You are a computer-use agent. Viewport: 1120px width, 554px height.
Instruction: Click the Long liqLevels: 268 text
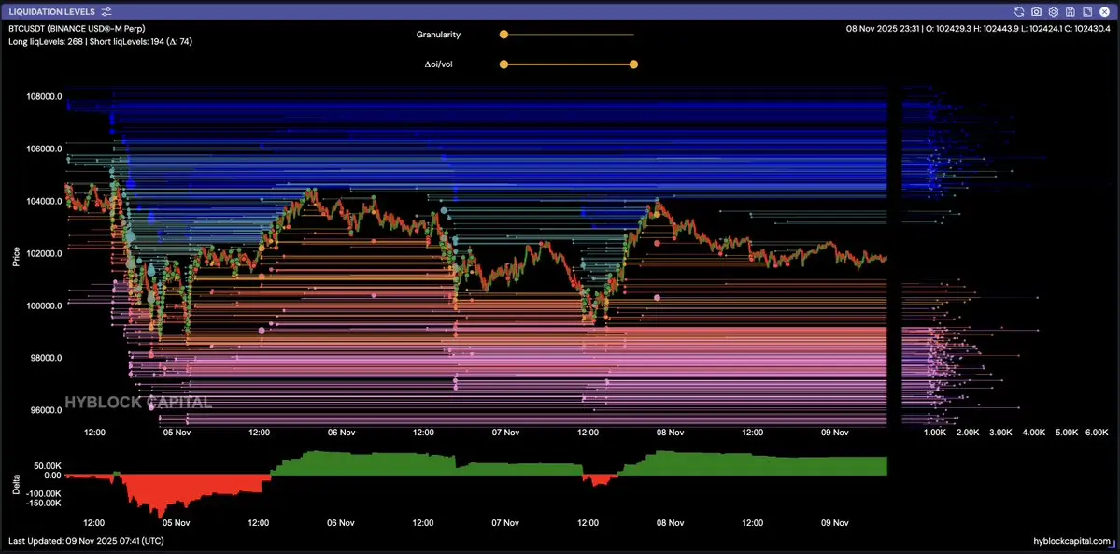point(44,41)
